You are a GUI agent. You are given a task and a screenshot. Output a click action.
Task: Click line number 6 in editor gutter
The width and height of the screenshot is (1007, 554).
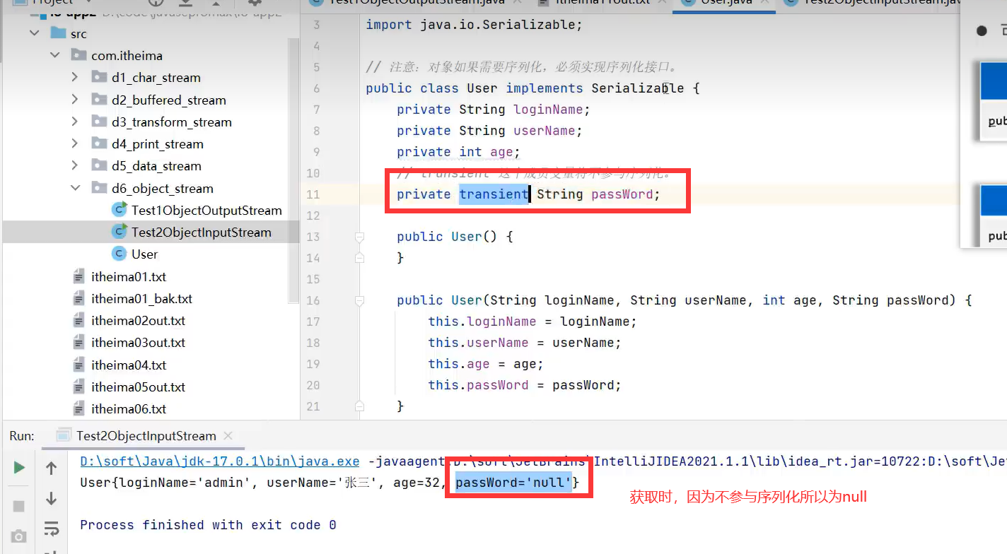(316, 88)
